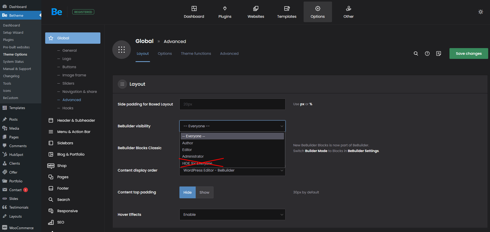Open WordPress Posts menu

21,119
